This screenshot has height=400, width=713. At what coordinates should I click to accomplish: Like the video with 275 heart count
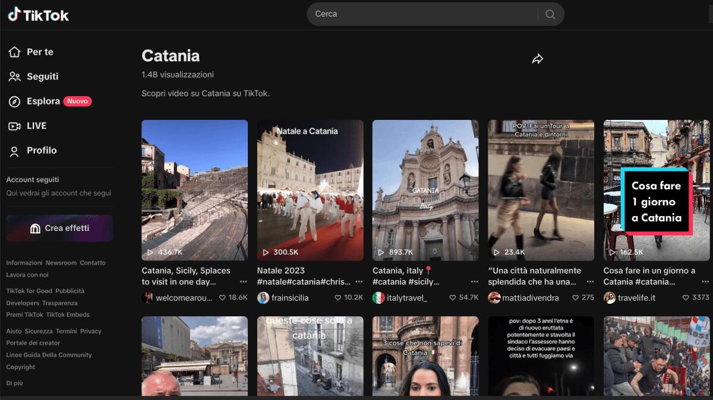tap(575, 298)
